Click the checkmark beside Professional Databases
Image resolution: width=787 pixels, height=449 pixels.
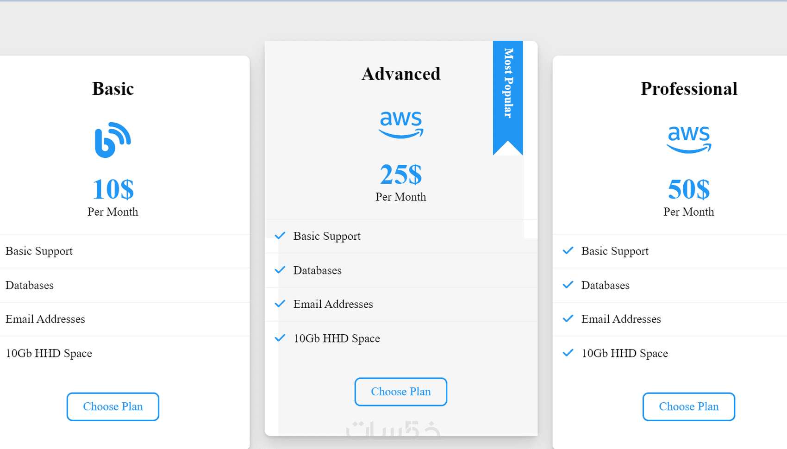click(568, 285)
